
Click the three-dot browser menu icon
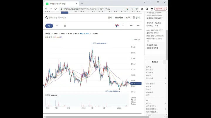pos(165,9)
